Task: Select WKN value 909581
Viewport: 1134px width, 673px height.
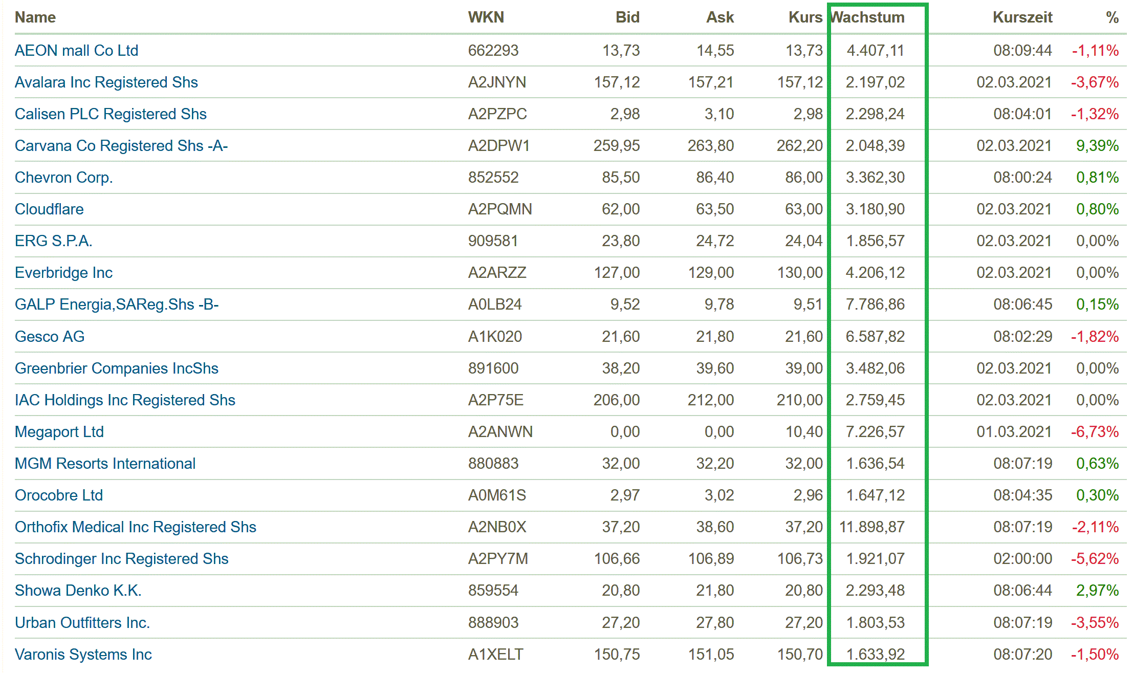Action: click(493, 241)
